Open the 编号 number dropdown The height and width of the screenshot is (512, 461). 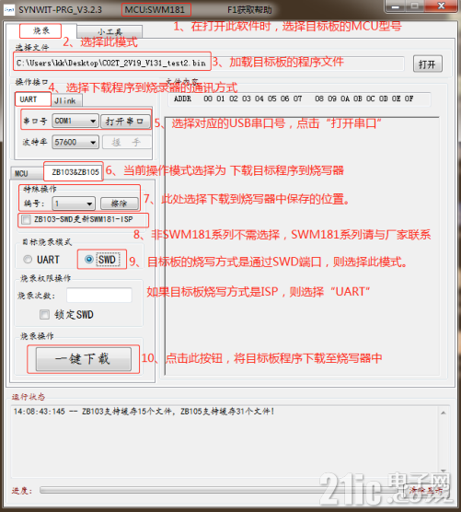click(x=75, y=204)
